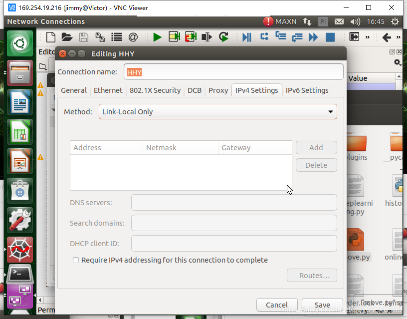The height and width of the screenshot is (319, 407).
Task: Click the Routes… button
Action: point(312,276)
